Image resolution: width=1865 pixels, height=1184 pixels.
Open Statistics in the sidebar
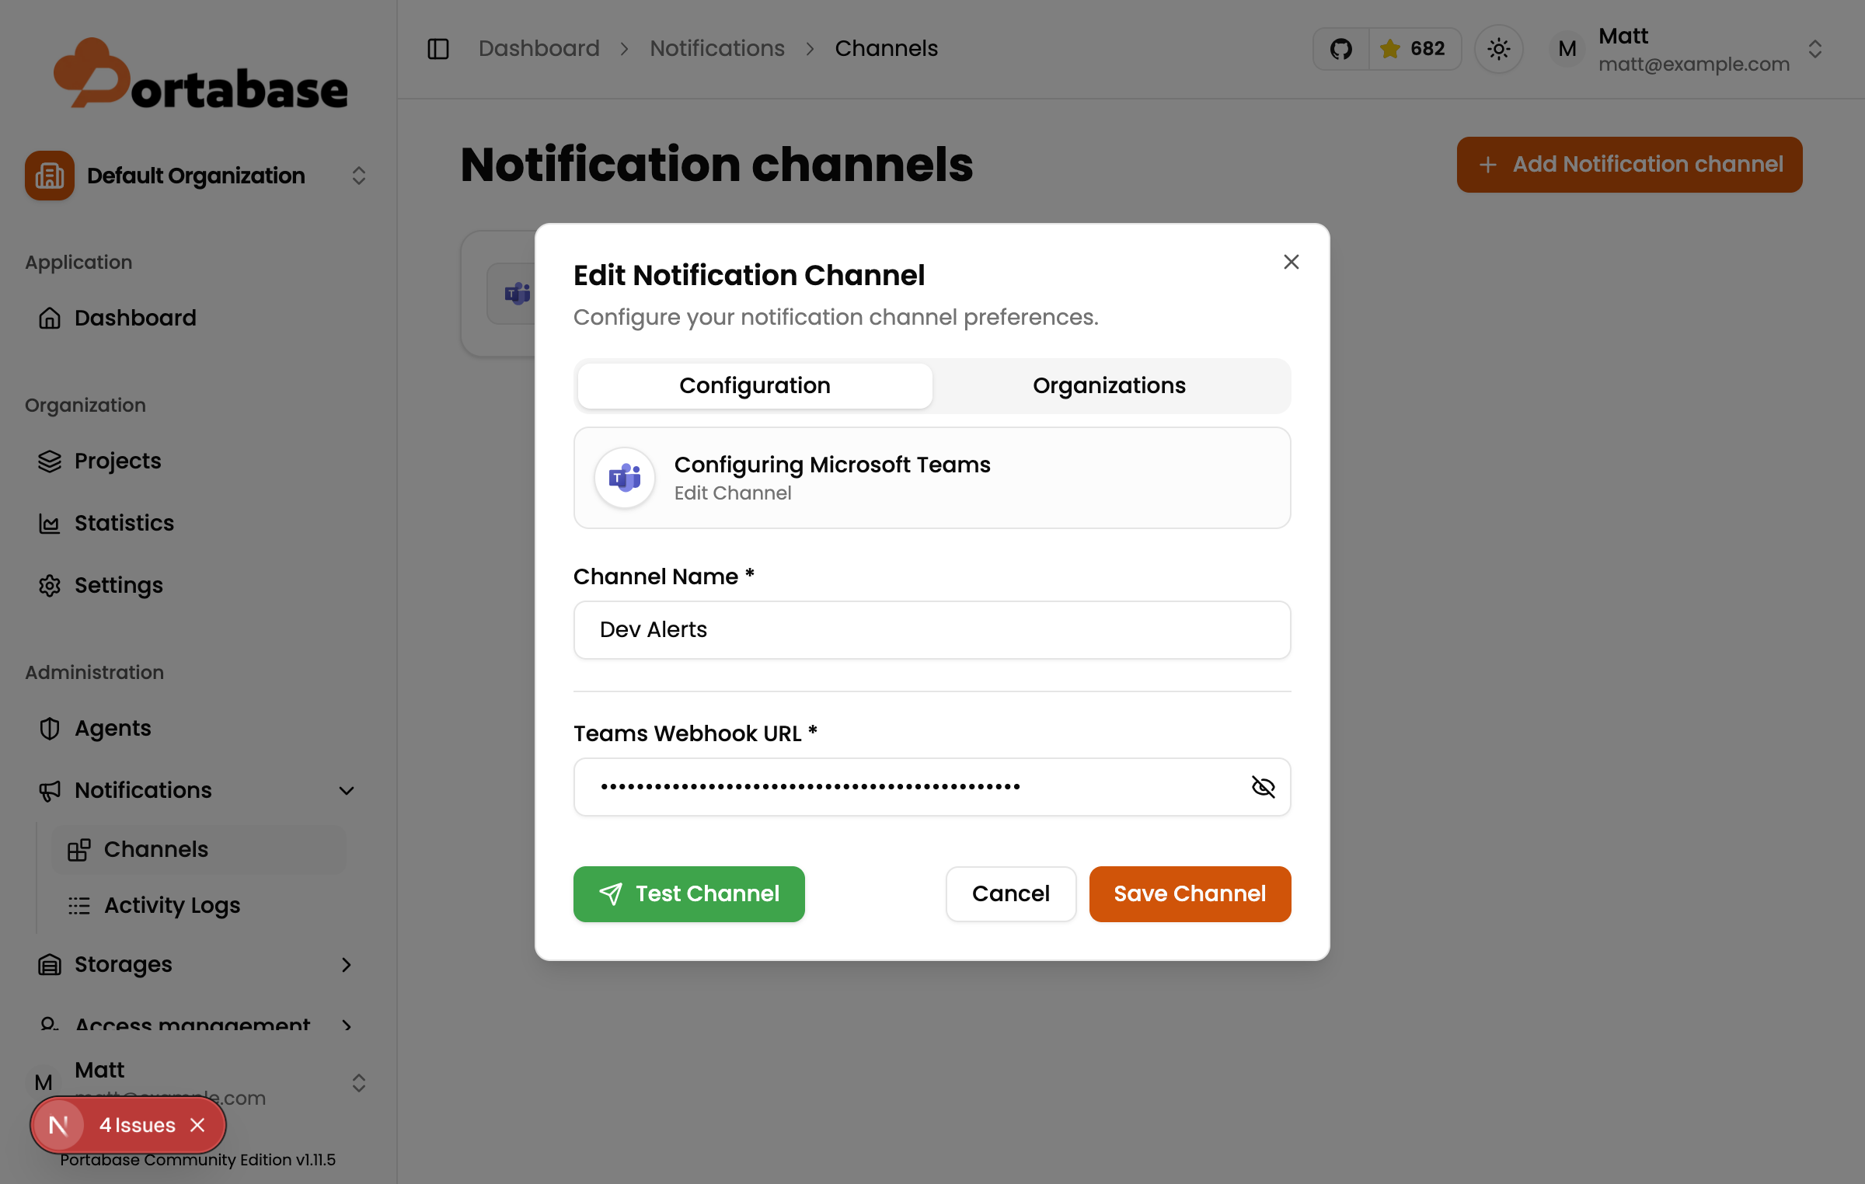point(124,523)
